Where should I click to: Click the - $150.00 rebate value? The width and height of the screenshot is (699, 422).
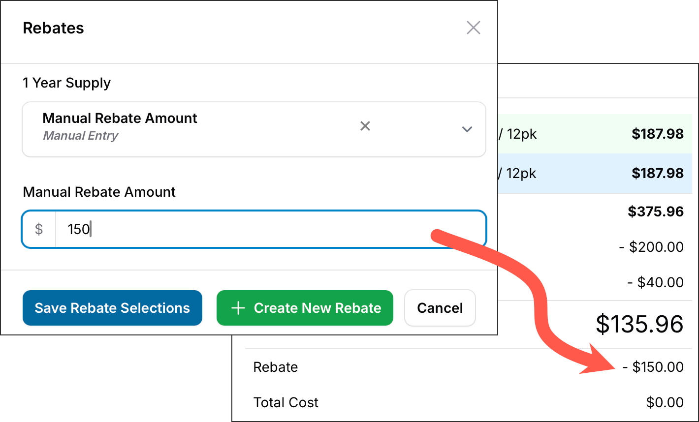653,367
